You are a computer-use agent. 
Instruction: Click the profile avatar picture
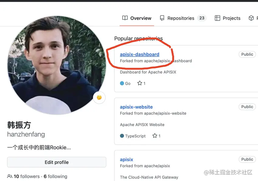57,65
